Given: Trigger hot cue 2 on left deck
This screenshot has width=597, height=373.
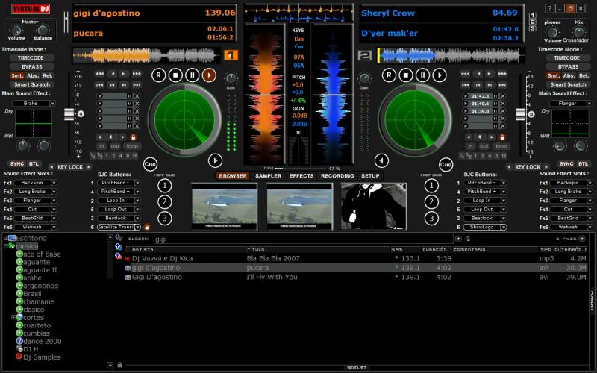Looking at the screenshot, I should coord(164,201).
